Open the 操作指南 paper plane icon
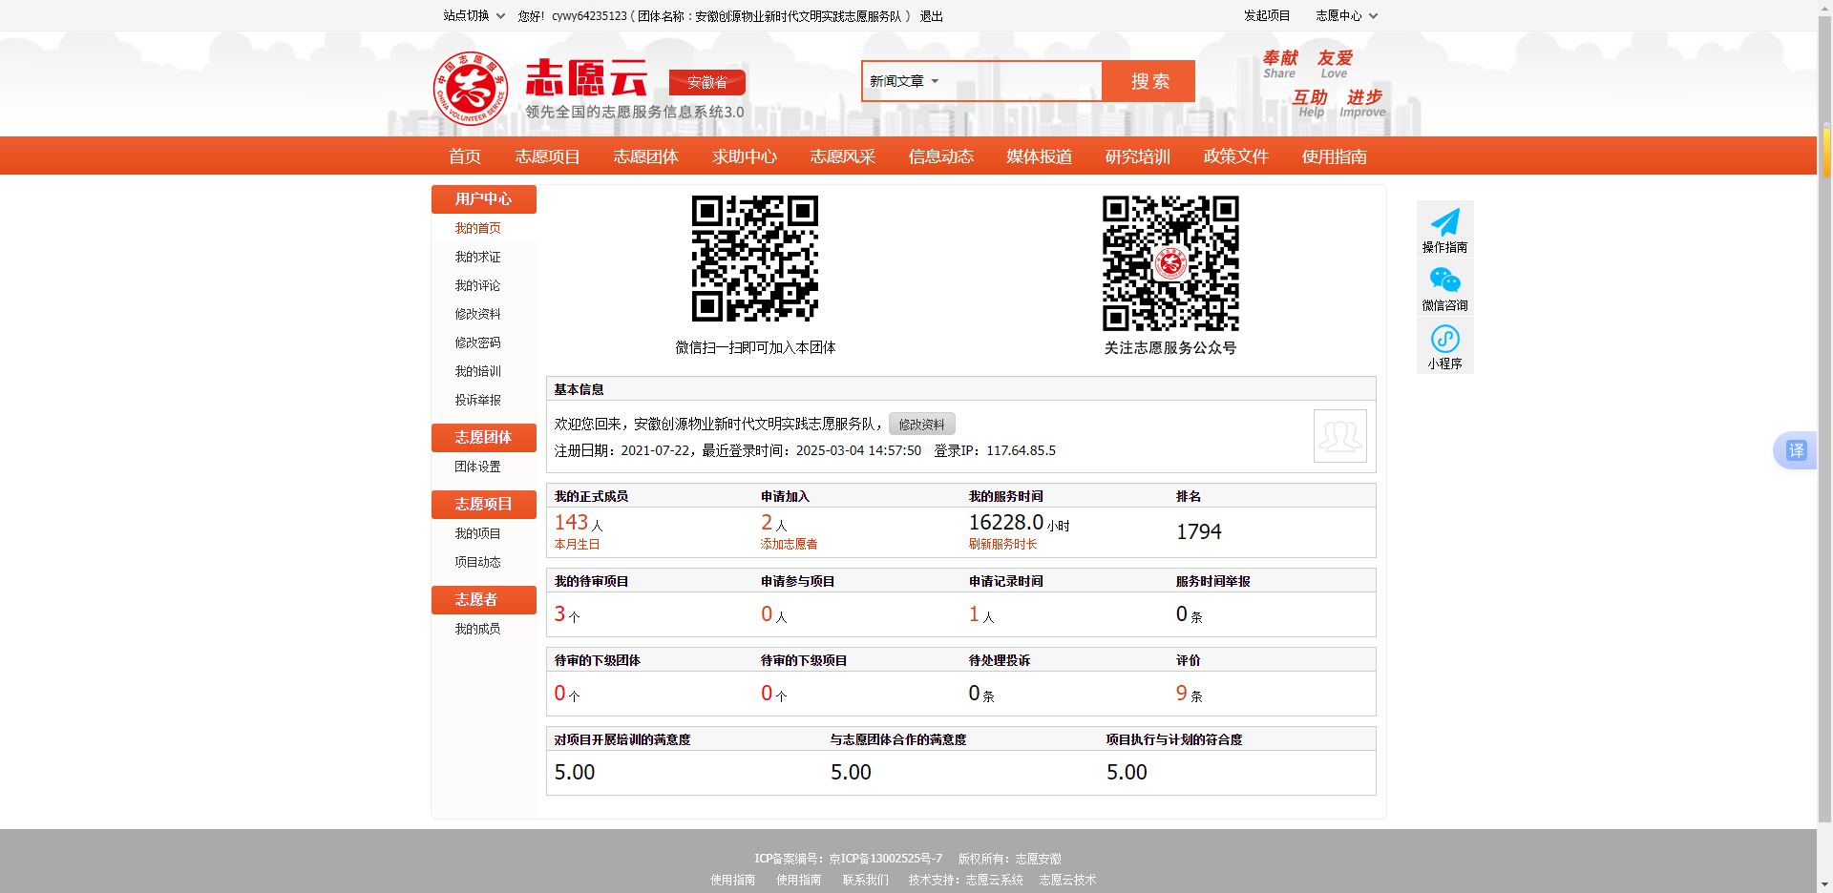 coord(1444,221)
